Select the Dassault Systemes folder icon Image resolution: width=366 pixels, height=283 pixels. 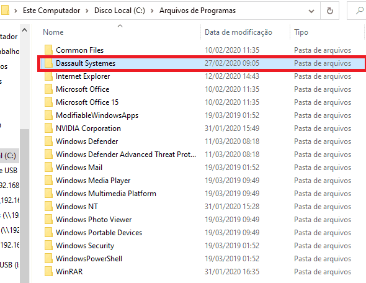[48, 63]
